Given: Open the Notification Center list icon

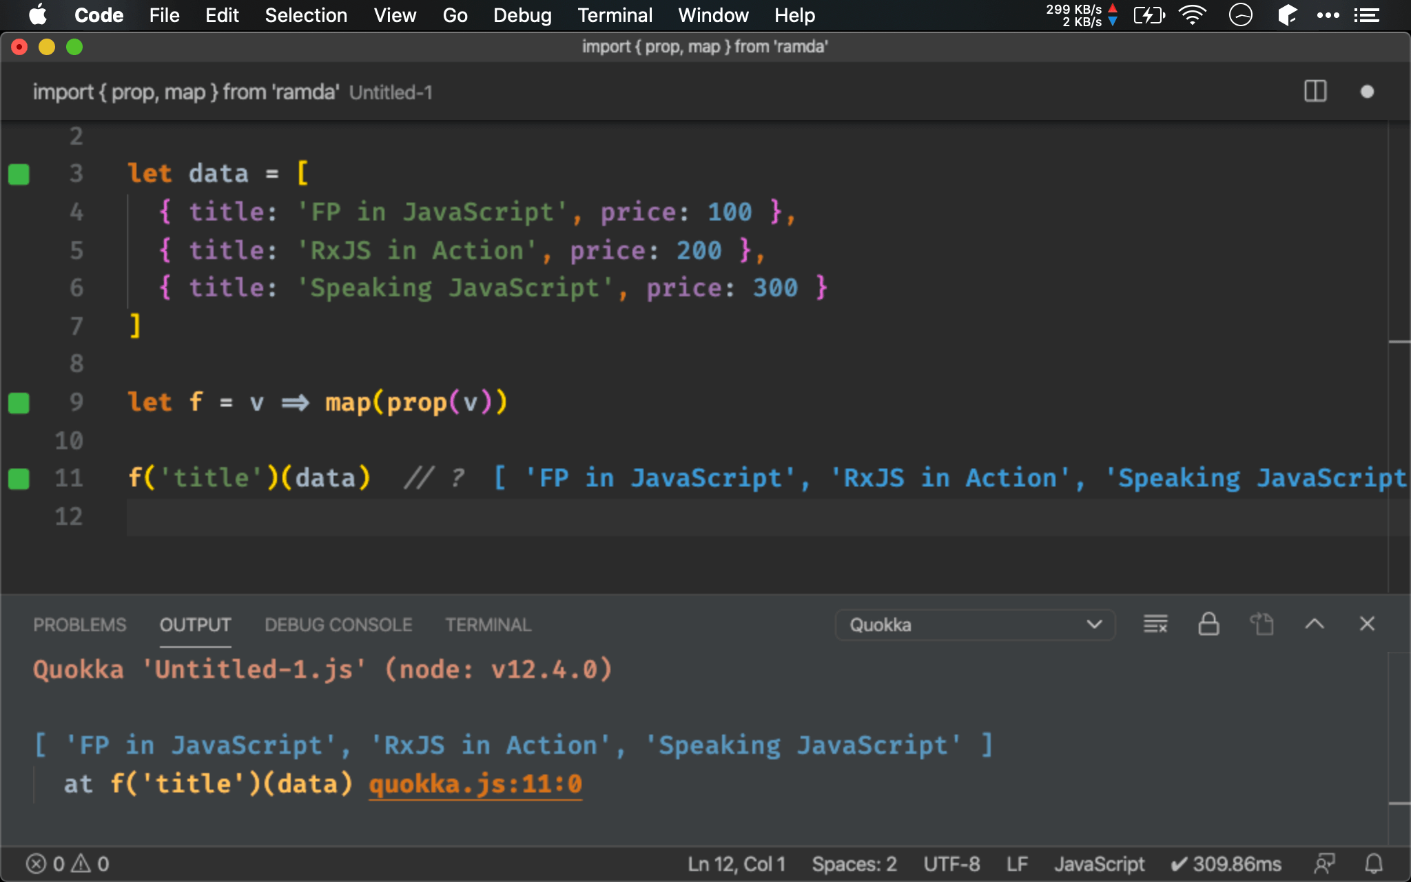Looking at the screenshot, I should [1366, 15].
